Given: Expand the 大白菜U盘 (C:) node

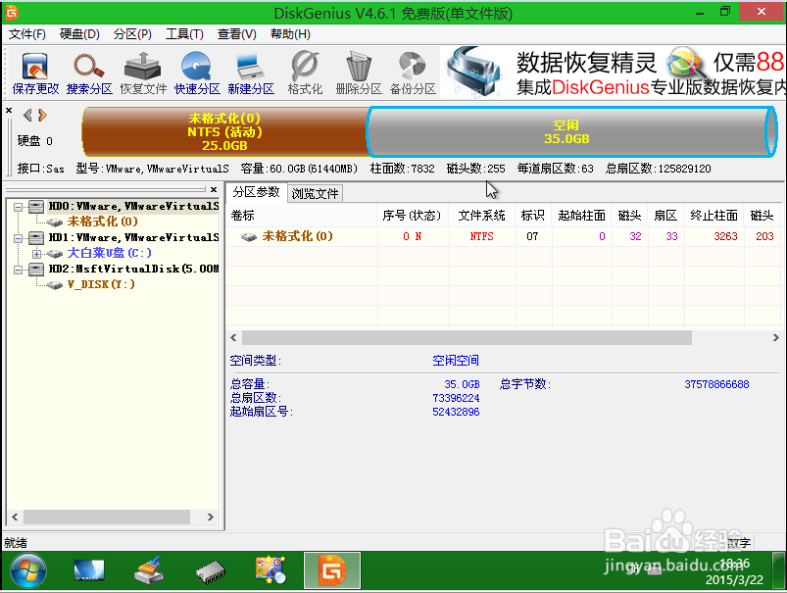Looking at the screenshot, I should [36, 254].
